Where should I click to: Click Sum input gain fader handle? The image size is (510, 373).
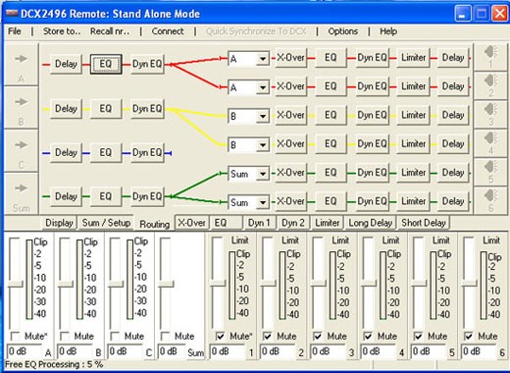[x=166, y=284]
